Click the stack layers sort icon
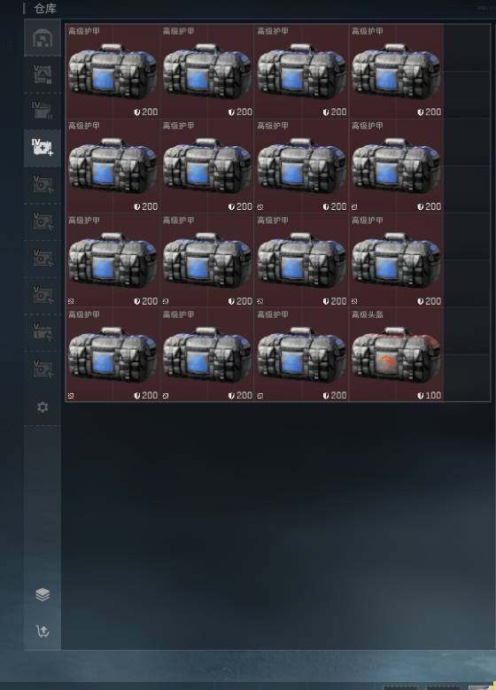This screenshot has height=690, width=496. coord(43,594)
